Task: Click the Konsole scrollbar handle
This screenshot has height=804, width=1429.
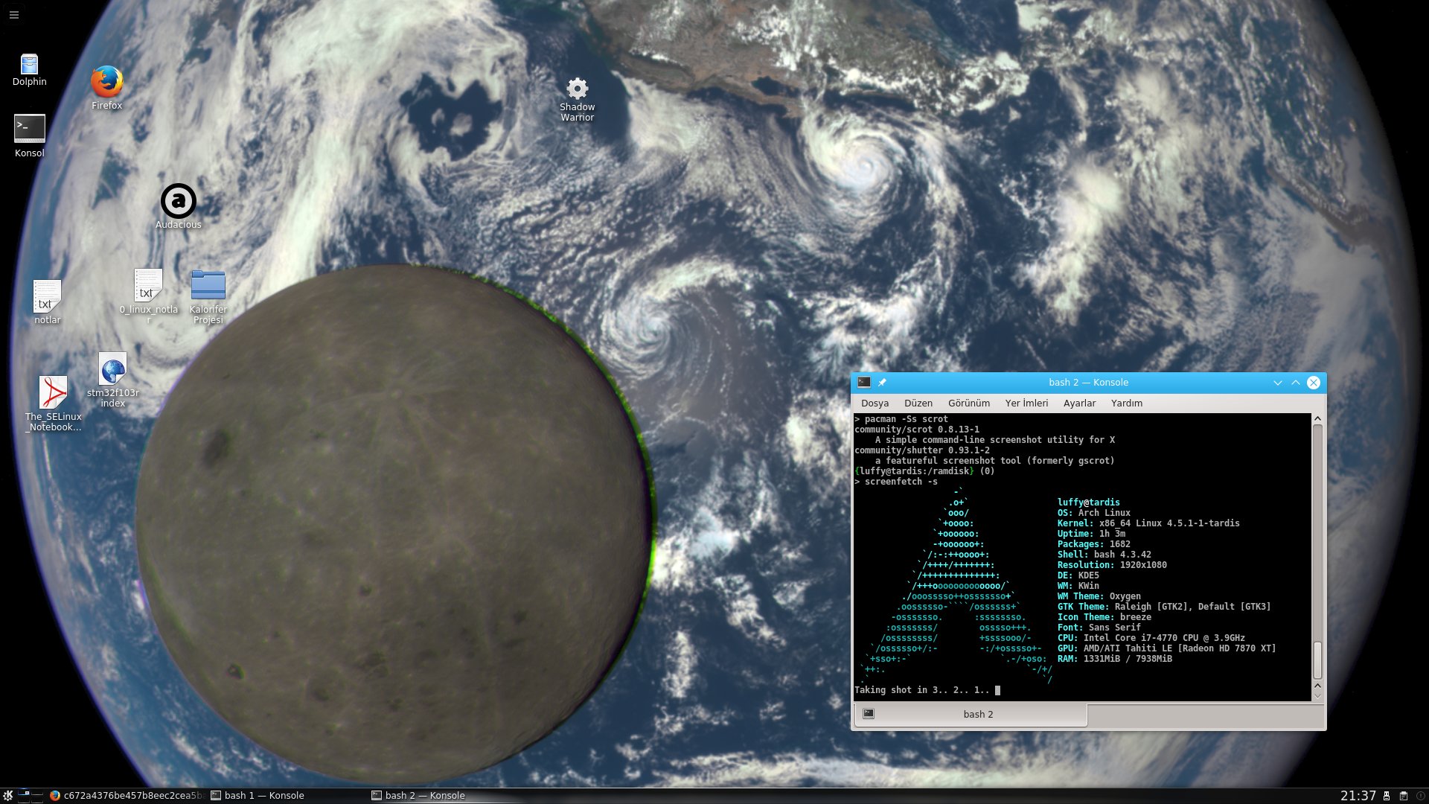Action: click(x=1317, y=660)
